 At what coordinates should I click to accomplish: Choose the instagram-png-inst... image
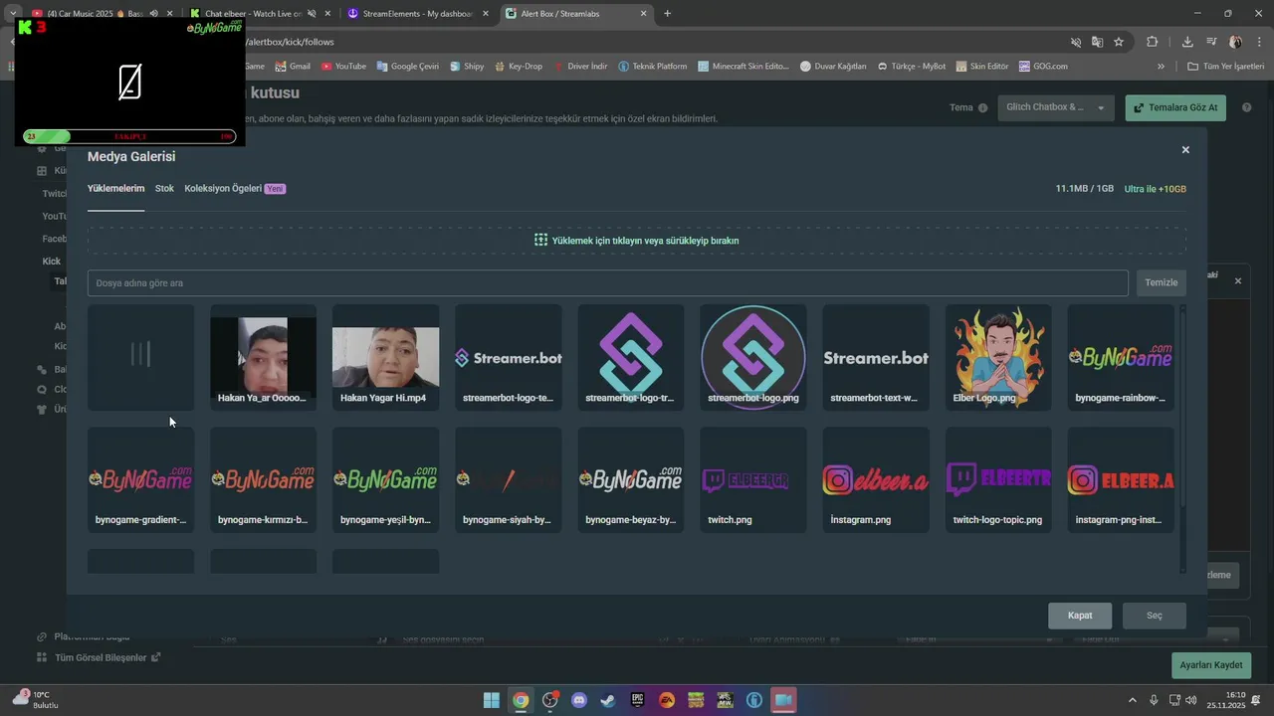(x=1120, y=480)
